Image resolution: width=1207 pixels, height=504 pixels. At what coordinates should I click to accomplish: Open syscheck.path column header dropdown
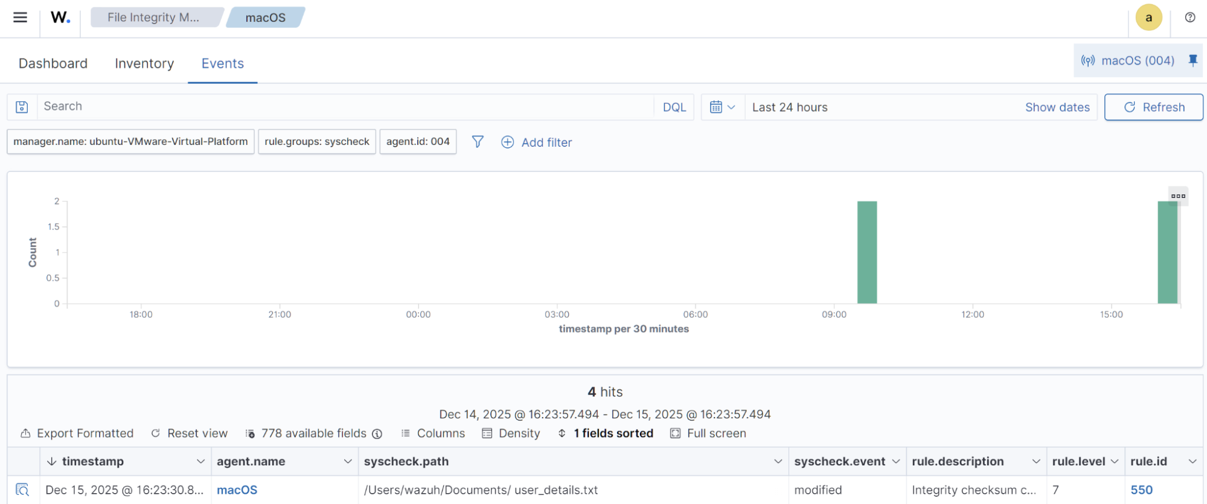[778, 461]
